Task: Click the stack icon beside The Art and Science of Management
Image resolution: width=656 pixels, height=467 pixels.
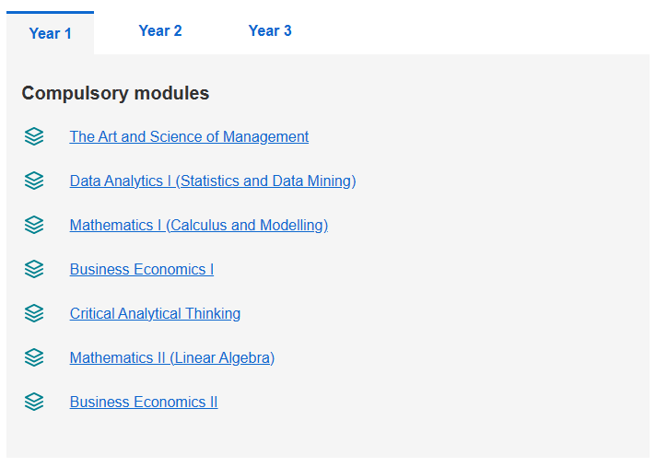Action: pyautogui.click(x=34, y=136)
